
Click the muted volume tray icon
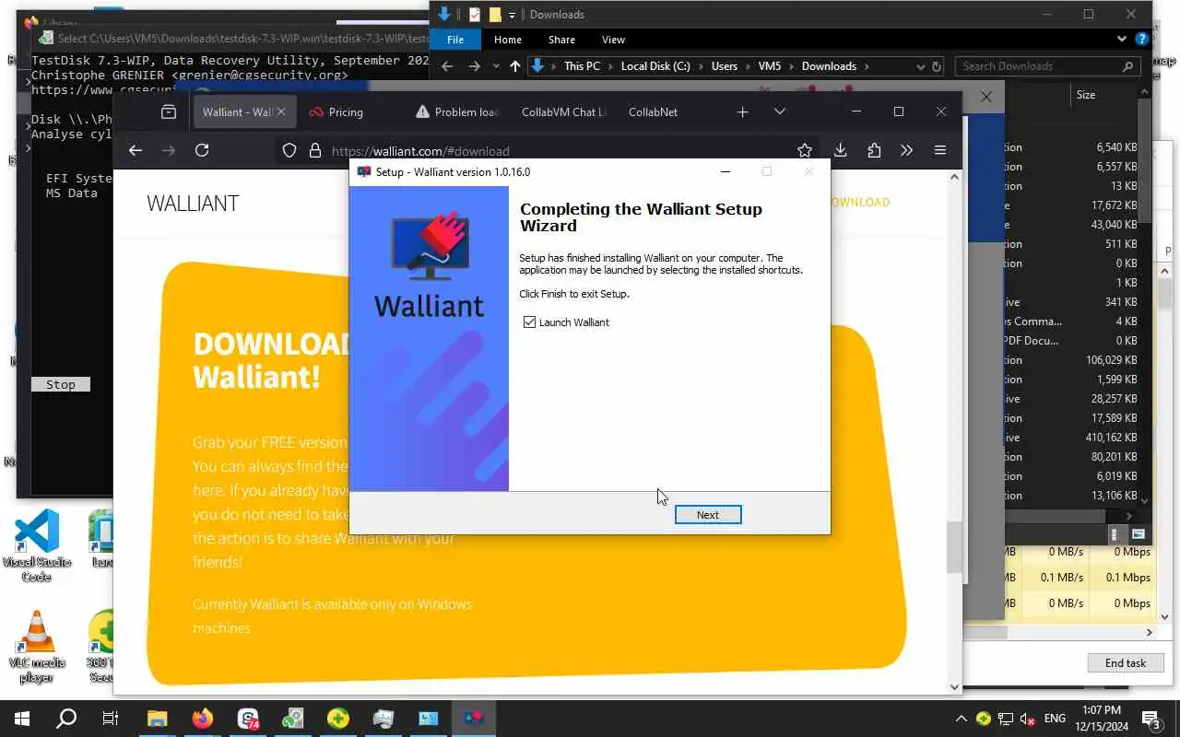point(1028,719)
